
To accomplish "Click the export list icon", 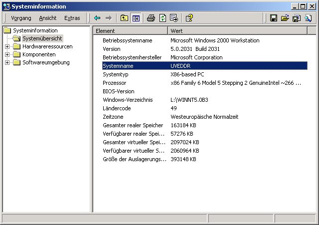I will coord(173,18).
